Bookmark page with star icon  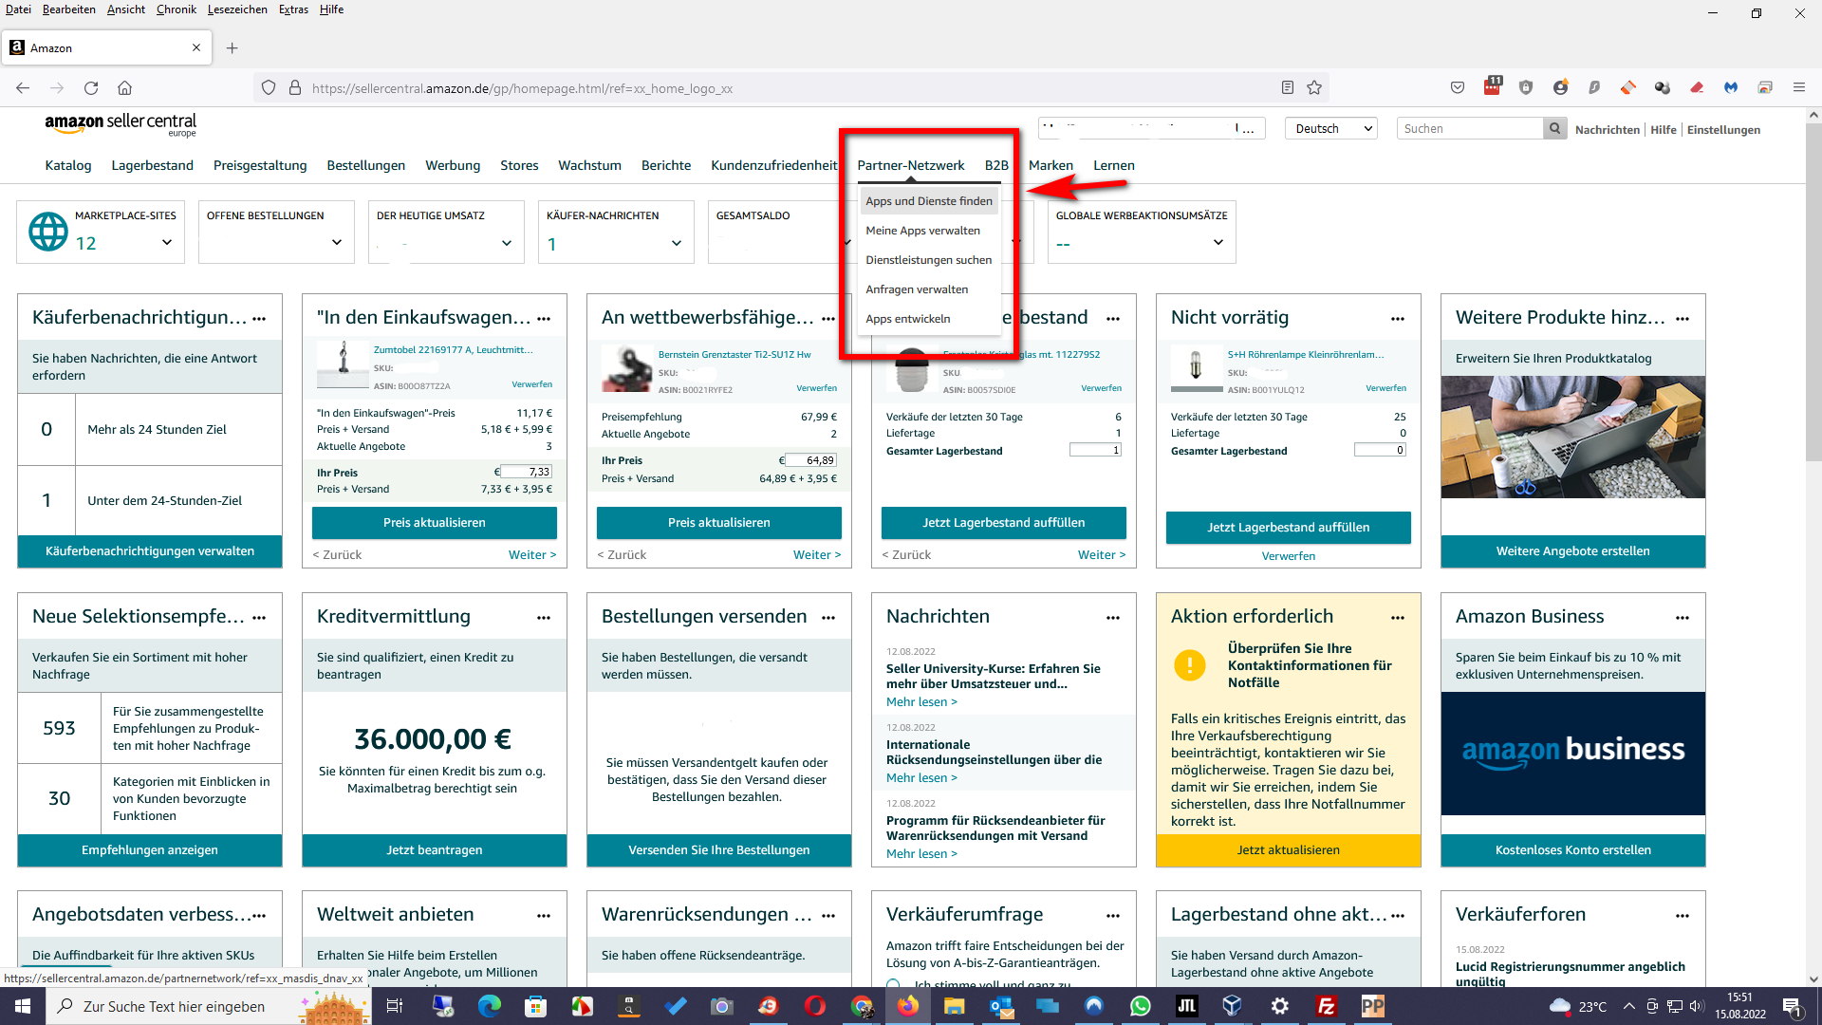1314,88
